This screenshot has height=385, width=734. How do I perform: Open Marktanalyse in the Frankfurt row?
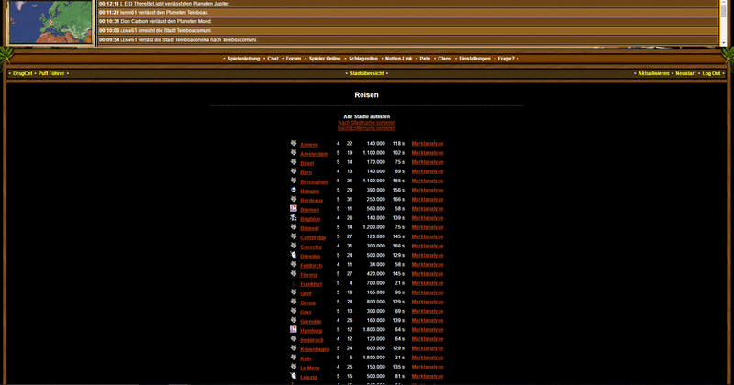(x=428, y=283)
